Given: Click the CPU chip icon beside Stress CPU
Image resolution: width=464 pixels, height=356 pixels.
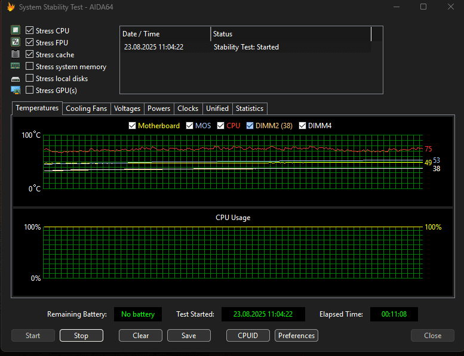Looking at the screenshot, I should click(x=16, y=30).
